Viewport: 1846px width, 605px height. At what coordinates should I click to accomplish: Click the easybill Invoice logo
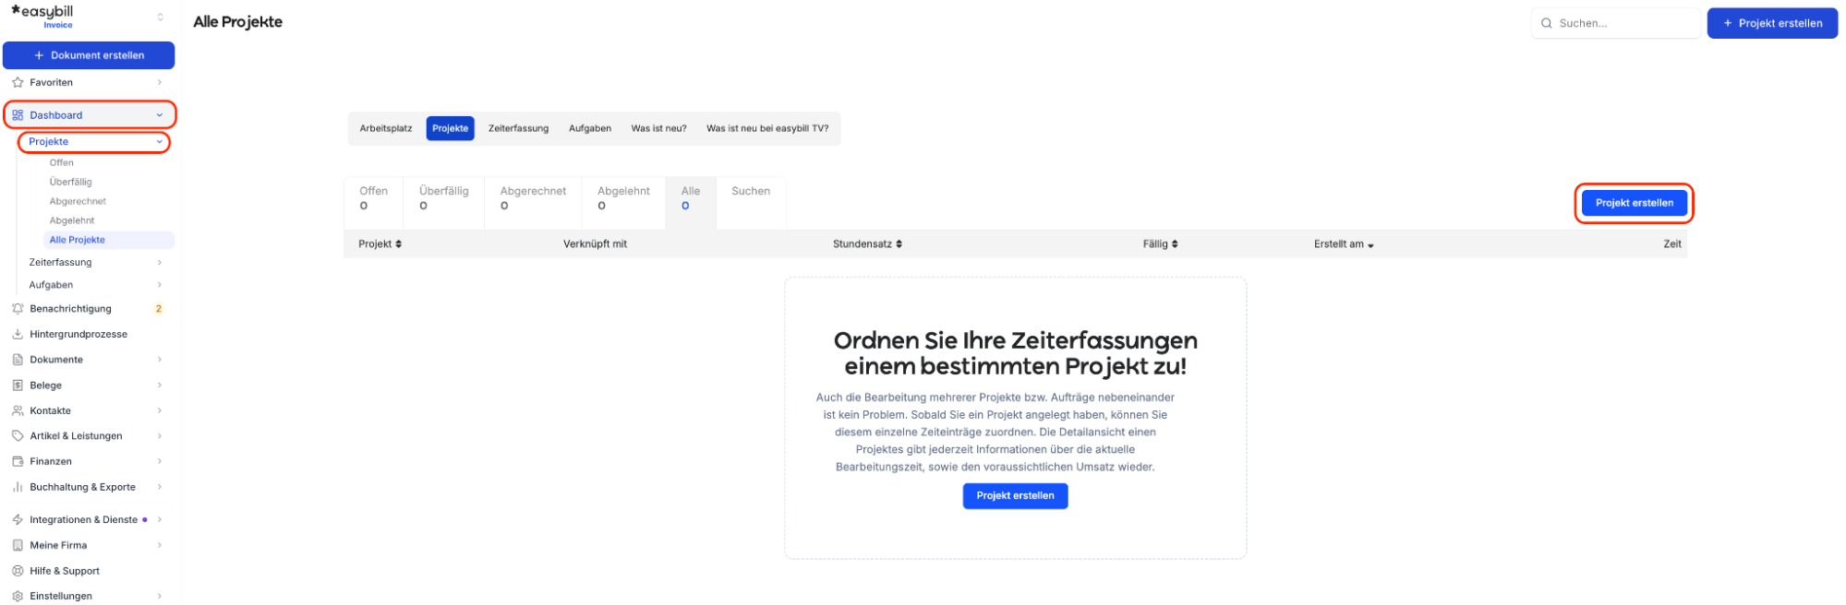(x=42, y=16)
